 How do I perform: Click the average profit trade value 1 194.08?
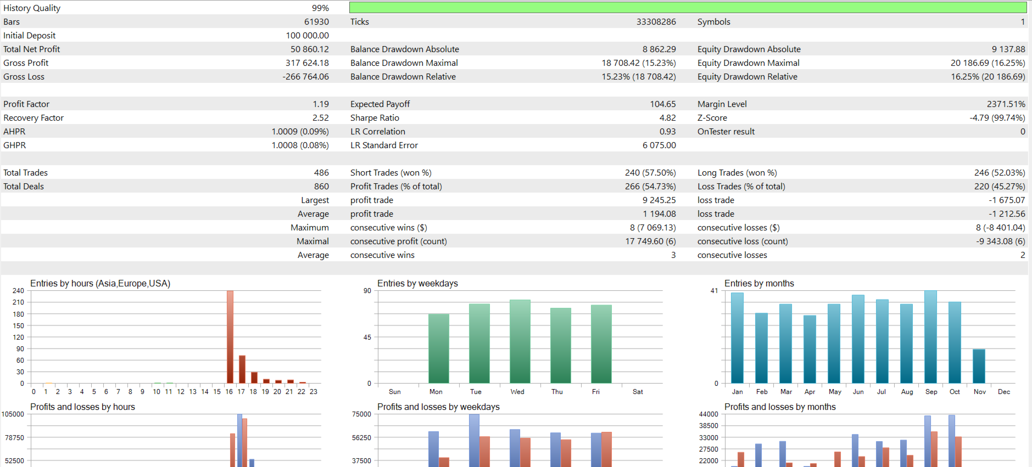coord(660,214)
